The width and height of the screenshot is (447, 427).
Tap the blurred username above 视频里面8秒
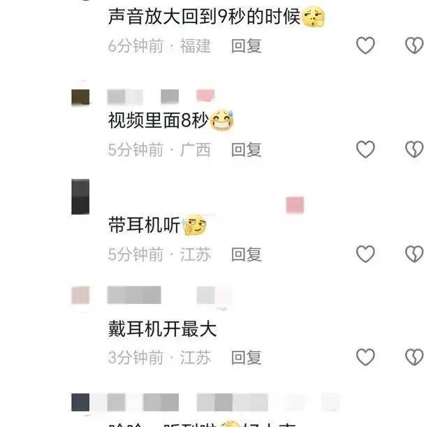[161, 96]
